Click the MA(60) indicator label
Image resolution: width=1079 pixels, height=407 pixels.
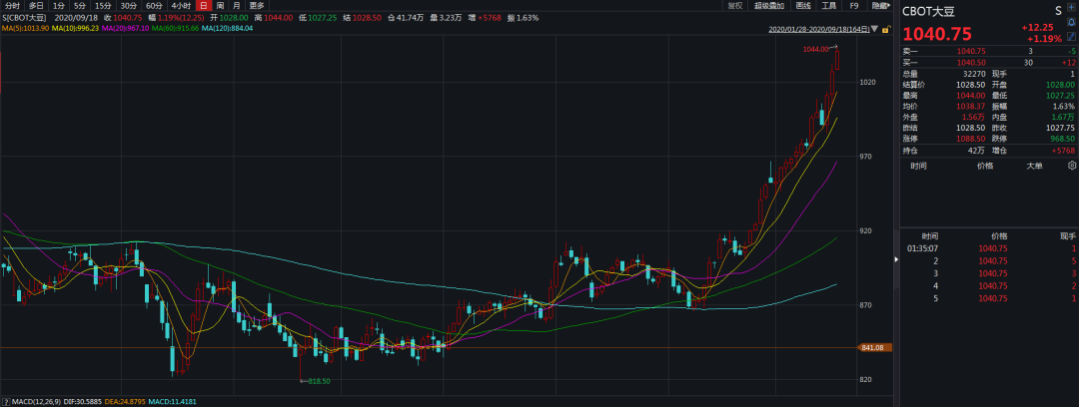(x=174, y=28)
